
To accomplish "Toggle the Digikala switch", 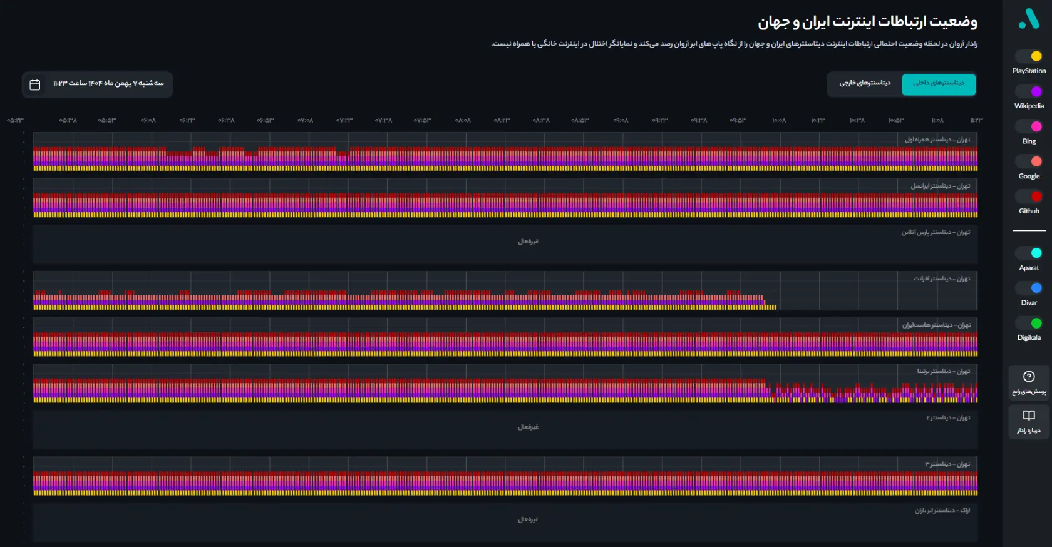I will tap(1029, 323).
